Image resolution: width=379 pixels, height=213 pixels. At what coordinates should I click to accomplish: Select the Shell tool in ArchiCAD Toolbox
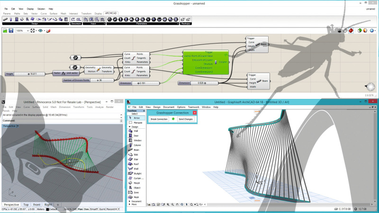(136, 169)
